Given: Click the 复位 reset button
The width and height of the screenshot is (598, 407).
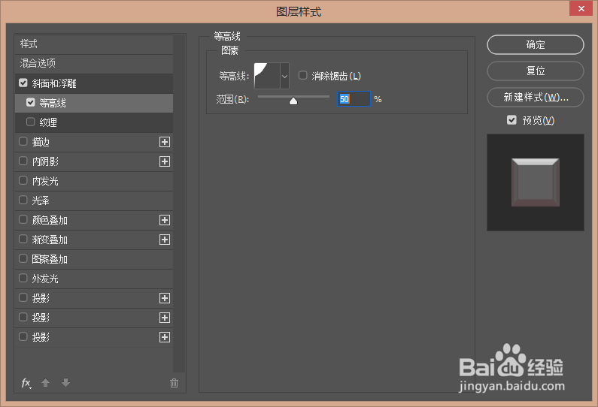Looking at the screenshot, I should pos(536,71).
